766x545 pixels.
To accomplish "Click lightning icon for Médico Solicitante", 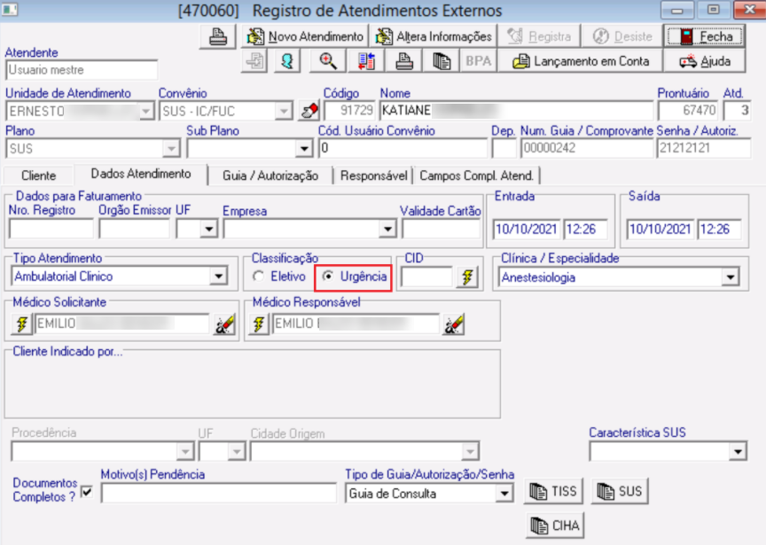I will coord(22,323).
